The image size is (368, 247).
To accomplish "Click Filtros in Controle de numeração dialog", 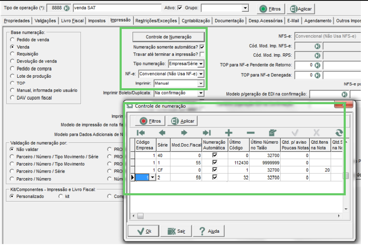I will [x=150, y=121].
